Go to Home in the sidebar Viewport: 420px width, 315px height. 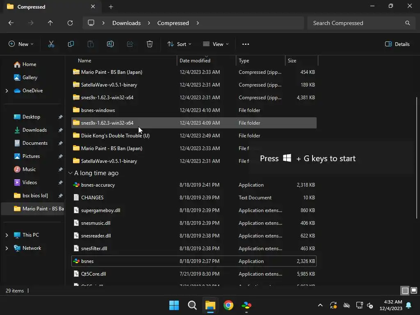tap(32, 64)
